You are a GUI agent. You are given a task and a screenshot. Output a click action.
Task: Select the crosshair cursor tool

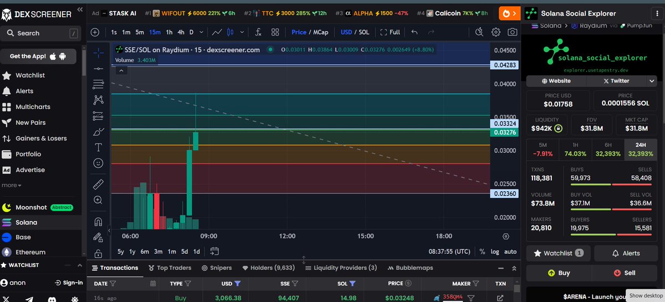tap(98, 53)
